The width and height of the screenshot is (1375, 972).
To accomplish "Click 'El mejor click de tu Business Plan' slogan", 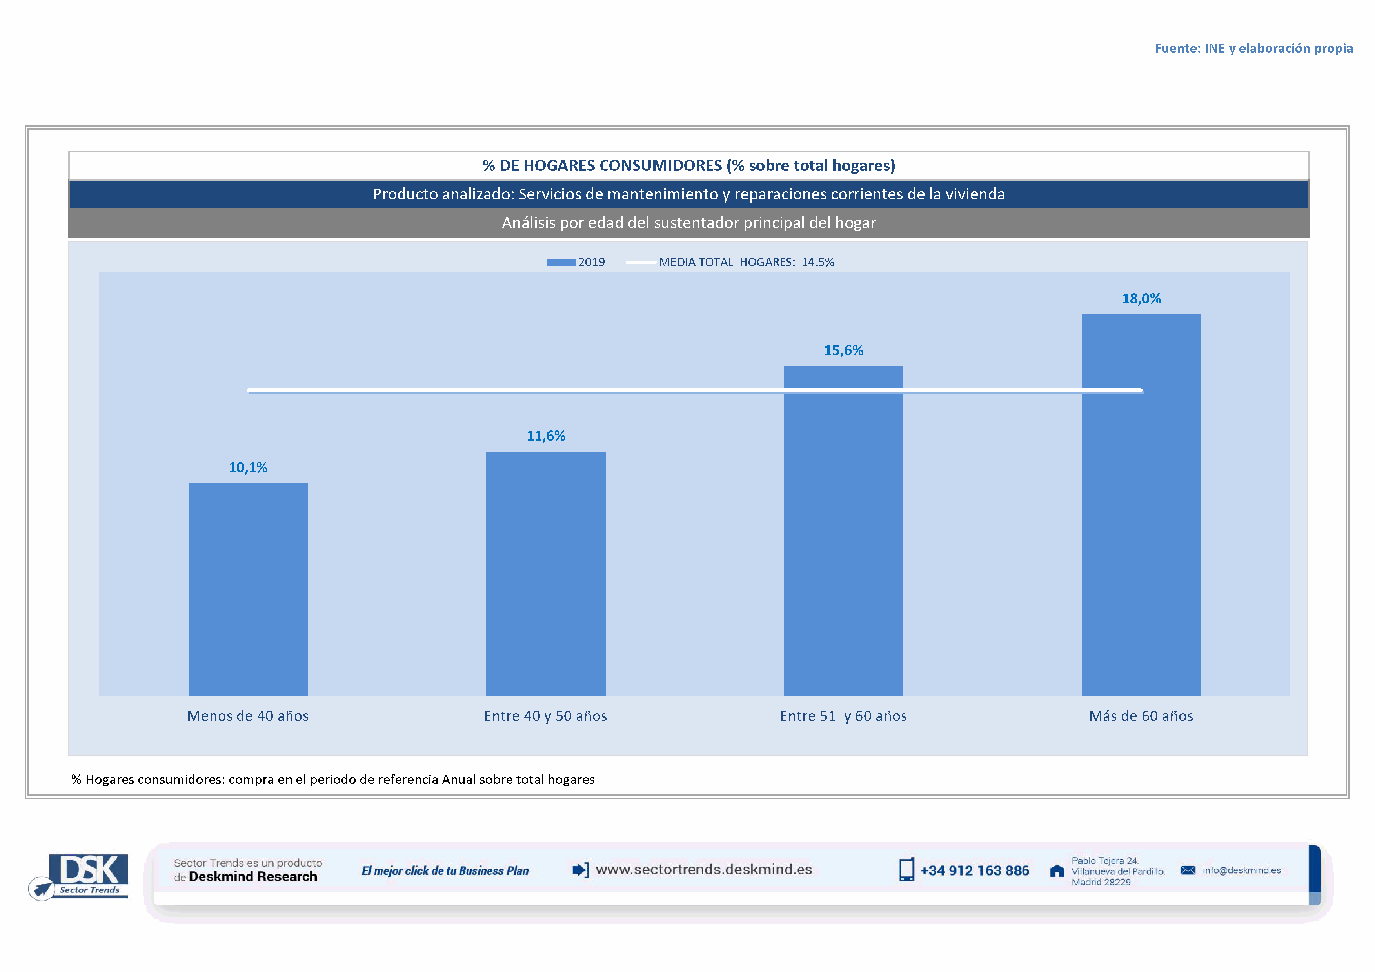I will click(445, 871).
